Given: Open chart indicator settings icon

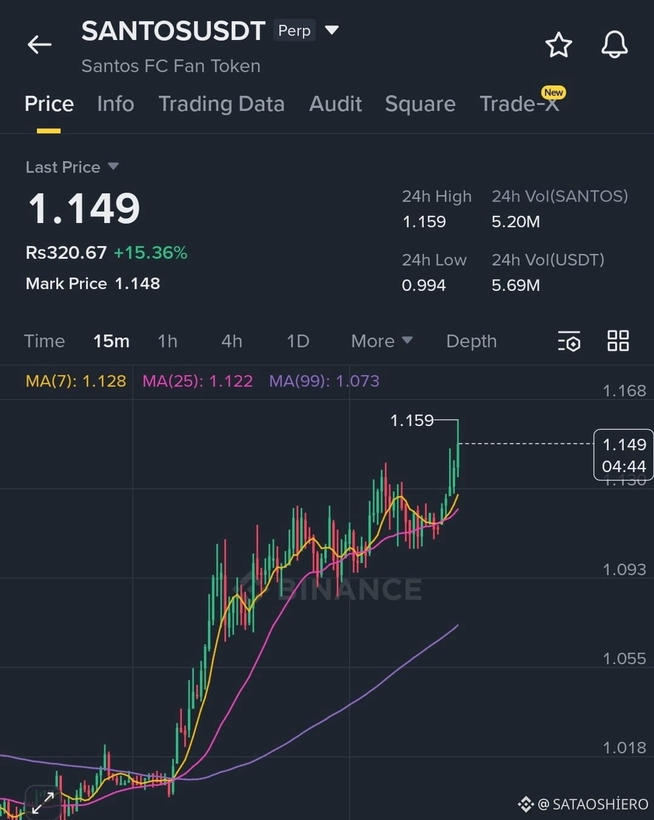Looking at the screenshot, I should point(569,341).
